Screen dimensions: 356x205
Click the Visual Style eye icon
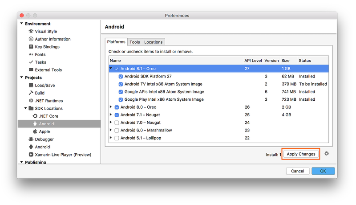click(31, 32)
